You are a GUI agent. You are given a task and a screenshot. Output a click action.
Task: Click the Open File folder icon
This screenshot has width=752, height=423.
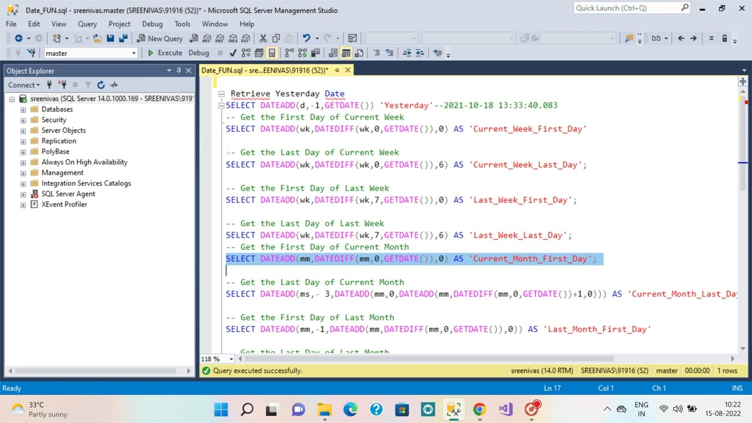(97, 38)
